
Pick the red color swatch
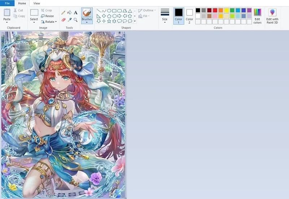pyautogui.click(x=215, y=10)
